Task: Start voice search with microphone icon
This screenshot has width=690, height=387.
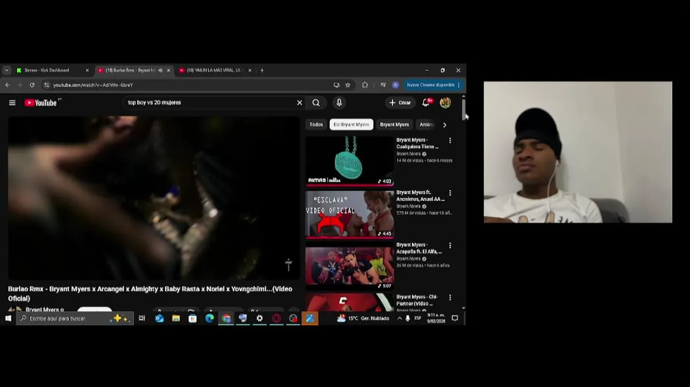Action: tap(339, 103)
